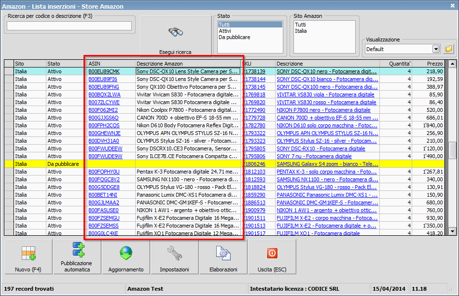Screen dimensions: 459x296
Task: Open VIVITAR VS830 viola description link
Action: [x=325, y=95]
